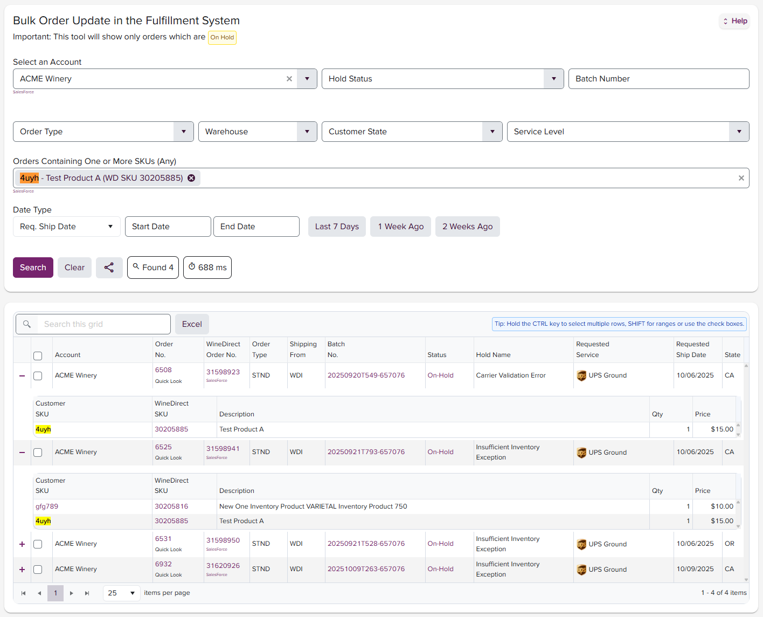The height and width of the screenshot is (617, 763).
Task: Tick the checkbox for order 6508
Action: [x=38, y=376]
